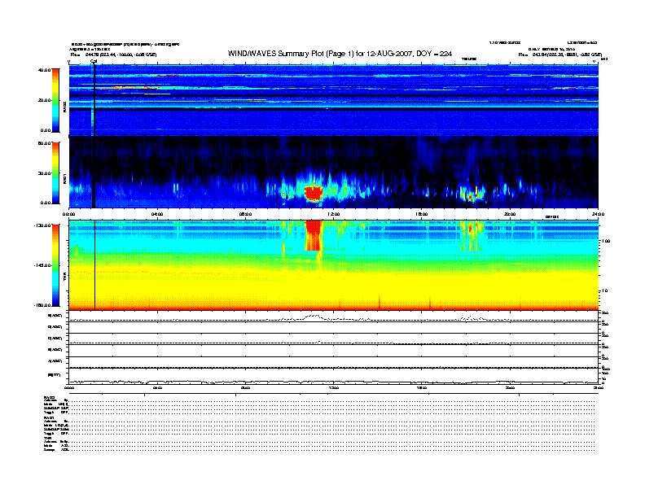Click the right Rs= position header line
Viewport: 645px width, 498px height.
[559, 55]
